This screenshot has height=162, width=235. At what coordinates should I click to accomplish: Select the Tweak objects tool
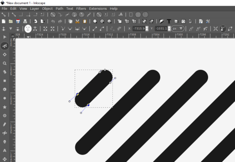point(5,54)
